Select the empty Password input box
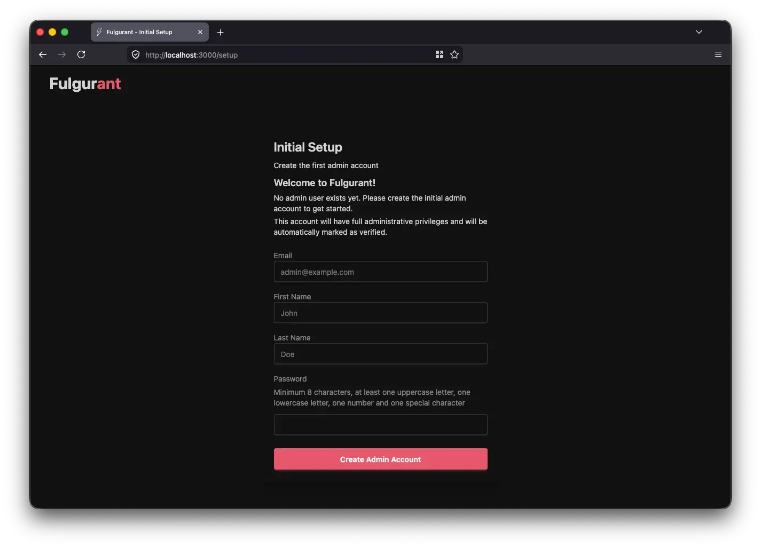The image size is (761, 548). point(380,425)
